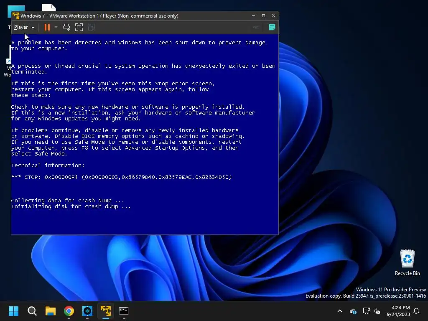428x321 pixels.
Task: Click the Unity mode icon in VMware toolbar
Action: [x=92, y=27]
